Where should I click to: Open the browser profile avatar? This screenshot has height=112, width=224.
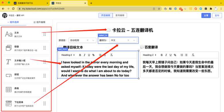[216, 9]
